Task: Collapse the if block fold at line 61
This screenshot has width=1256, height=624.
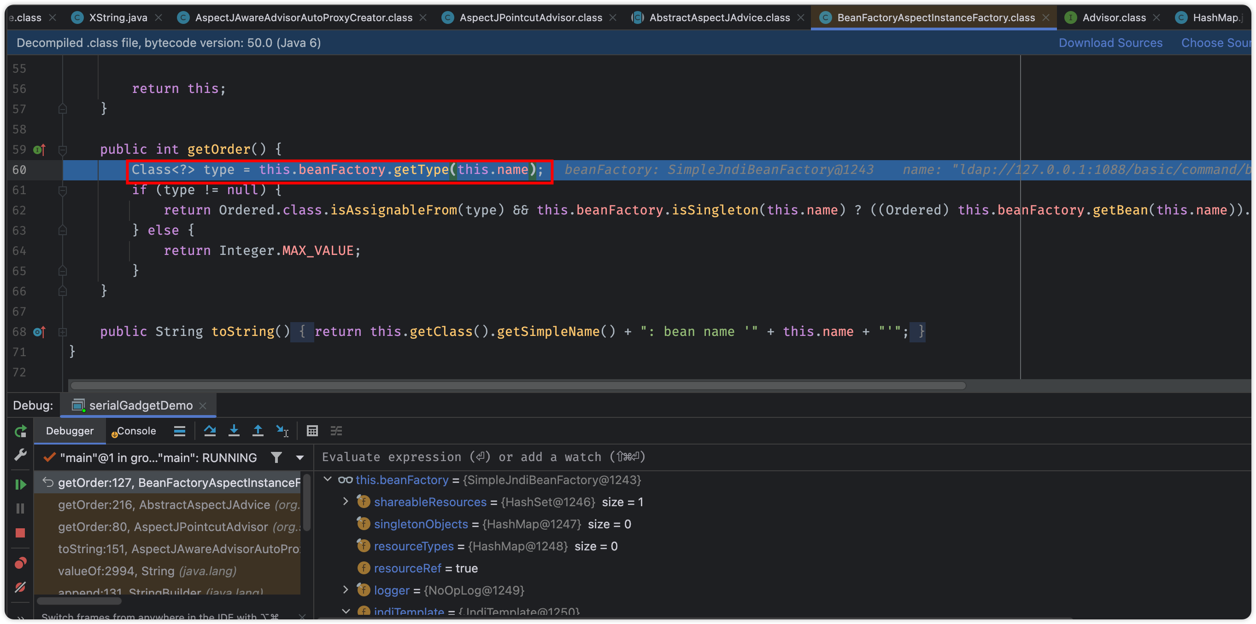Action: pos(62,191)
